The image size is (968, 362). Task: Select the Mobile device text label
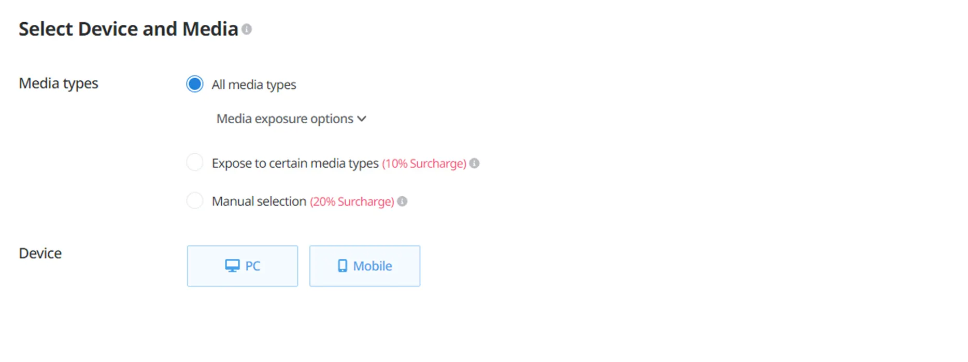(372, 266)
